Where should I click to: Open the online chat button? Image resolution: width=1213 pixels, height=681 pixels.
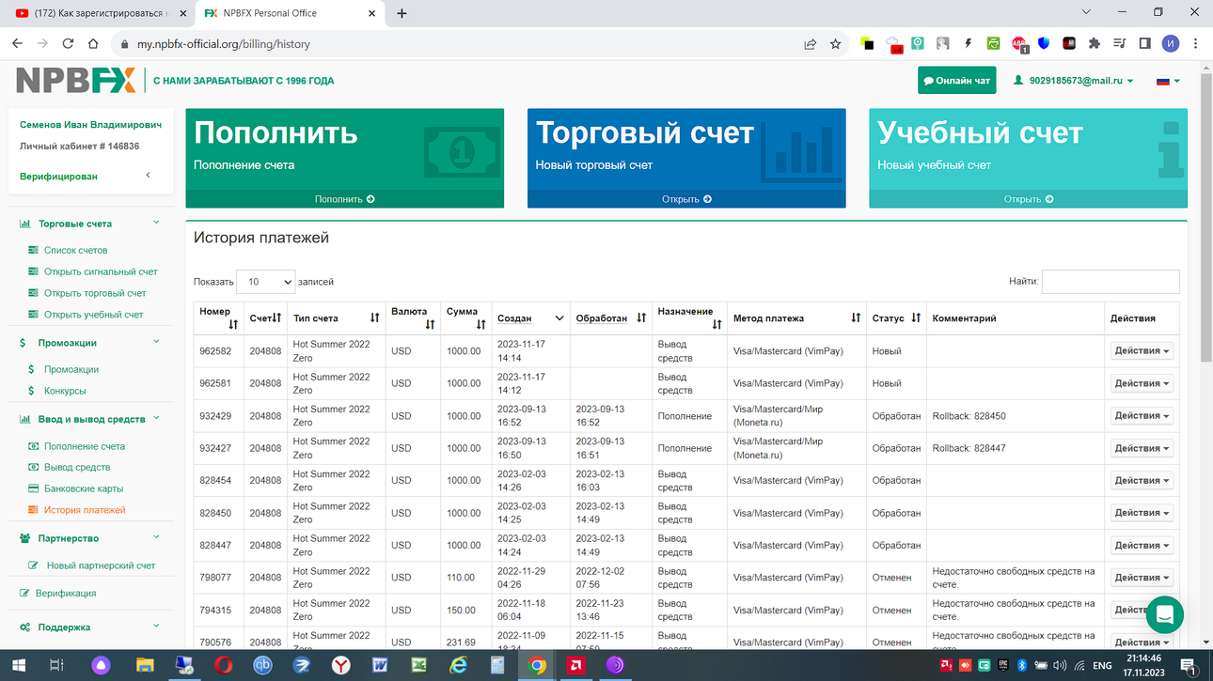956,81
